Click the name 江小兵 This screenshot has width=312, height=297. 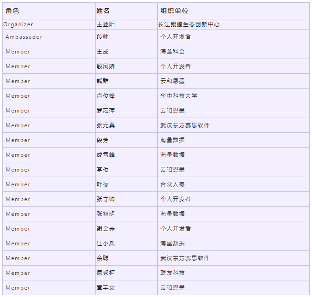click(106, 243)
